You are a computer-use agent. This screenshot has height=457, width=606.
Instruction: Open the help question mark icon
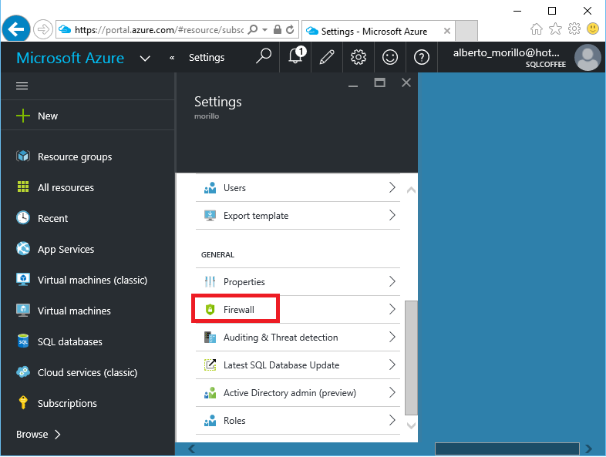422,57
